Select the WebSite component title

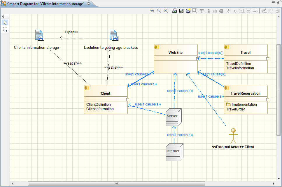176,53
